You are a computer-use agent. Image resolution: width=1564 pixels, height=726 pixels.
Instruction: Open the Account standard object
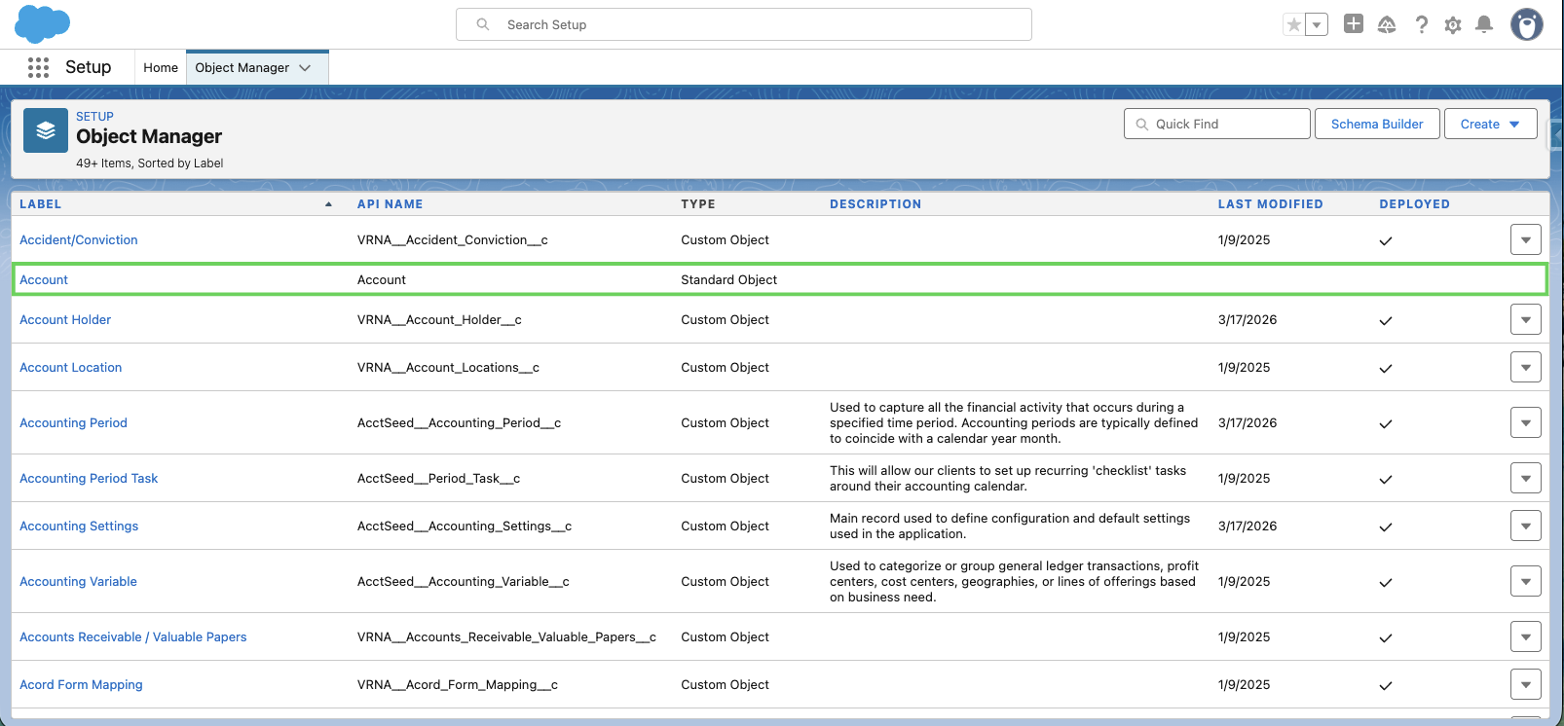[x=44, y=280]
